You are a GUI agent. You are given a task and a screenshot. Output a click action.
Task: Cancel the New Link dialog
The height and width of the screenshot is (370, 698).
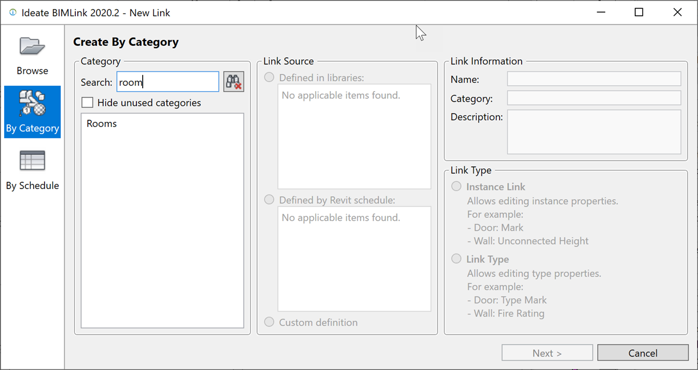(642, 353)
